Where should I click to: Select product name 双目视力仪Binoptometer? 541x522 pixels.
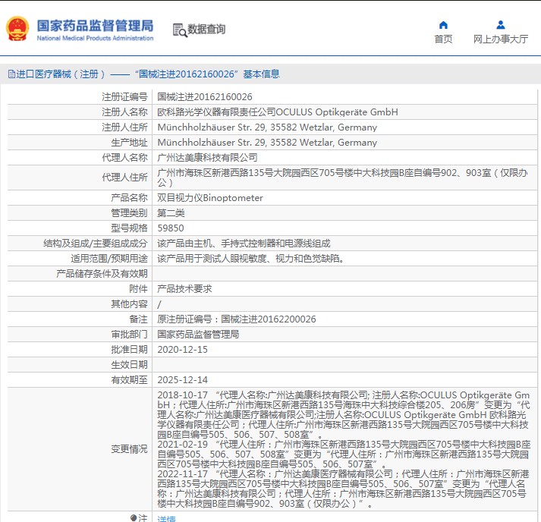[x=209, y=198]
